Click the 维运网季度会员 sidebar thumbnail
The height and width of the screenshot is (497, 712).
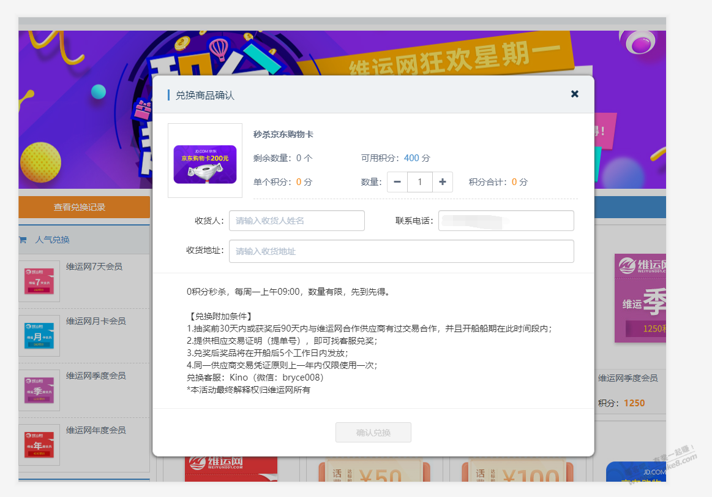click(x=39, y=390)
